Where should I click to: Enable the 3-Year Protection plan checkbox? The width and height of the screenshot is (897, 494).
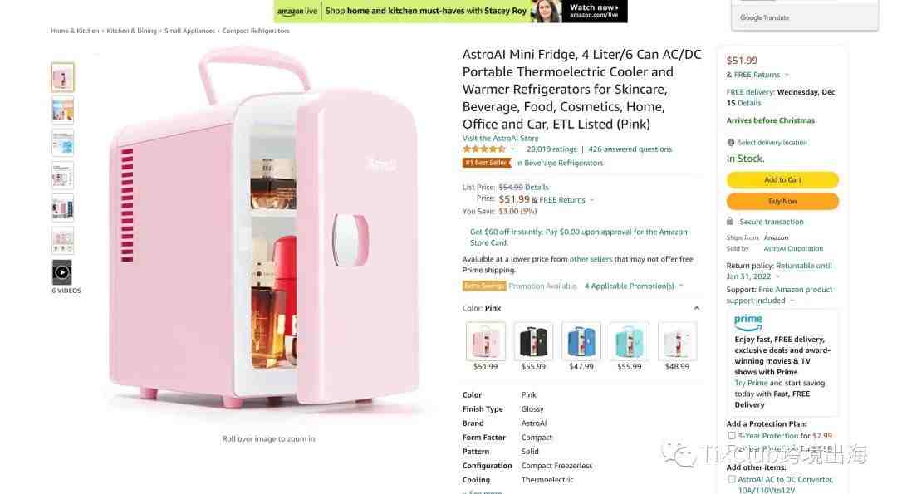[x=731, y=436]
